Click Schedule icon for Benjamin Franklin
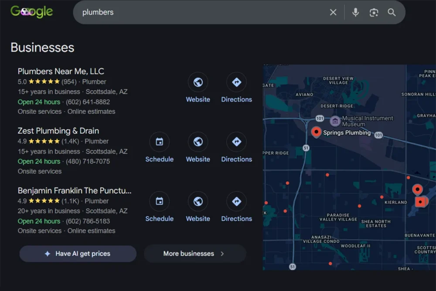 coord(159,201)
